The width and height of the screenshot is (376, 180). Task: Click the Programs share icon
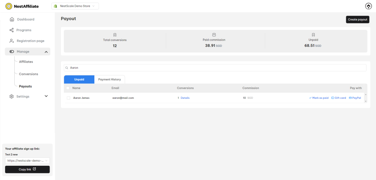[11, 30]
